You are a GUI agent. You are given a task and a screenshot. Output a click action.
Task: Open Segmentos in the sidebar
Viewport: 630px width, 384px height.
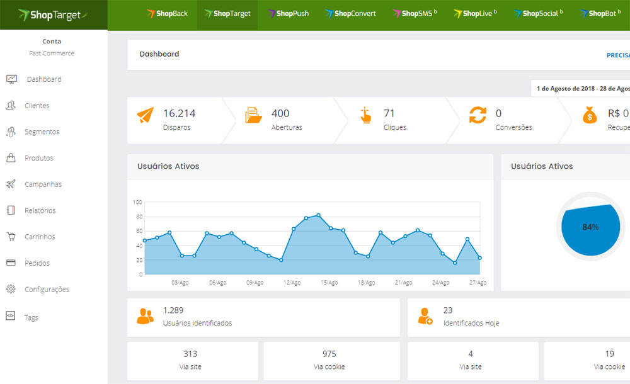coord(42,132)
